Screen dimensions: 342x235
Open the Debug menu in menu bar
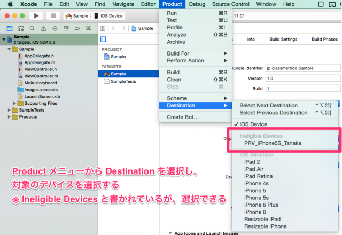(197, 4)
